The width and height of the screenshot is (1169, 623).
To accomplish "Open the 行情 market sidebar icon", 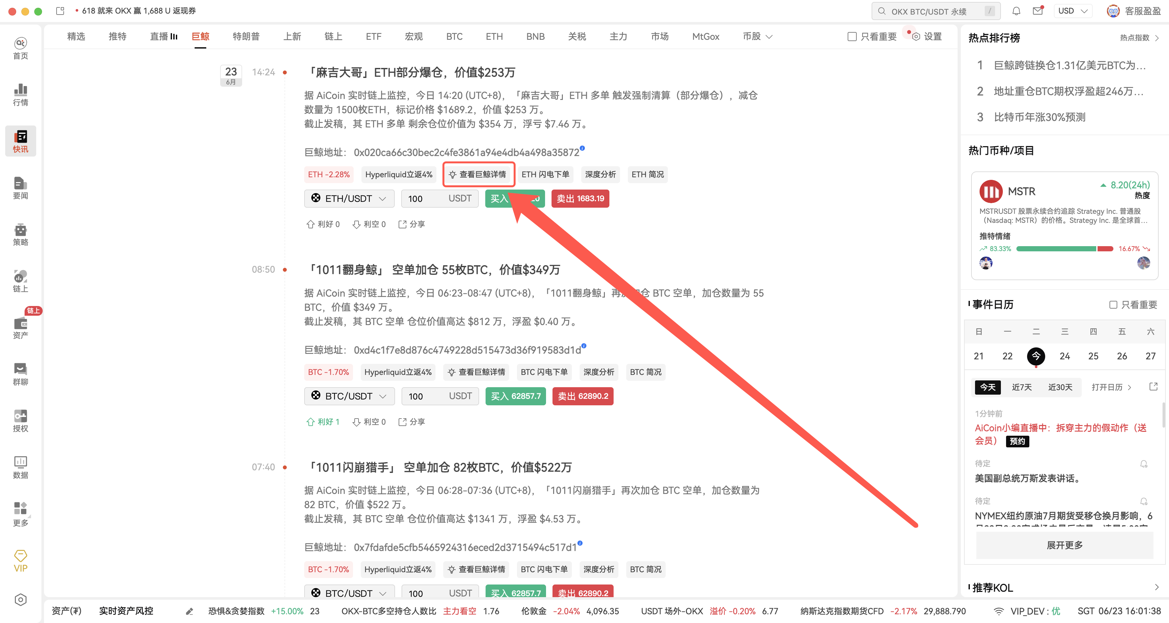I will coord(20,95).
